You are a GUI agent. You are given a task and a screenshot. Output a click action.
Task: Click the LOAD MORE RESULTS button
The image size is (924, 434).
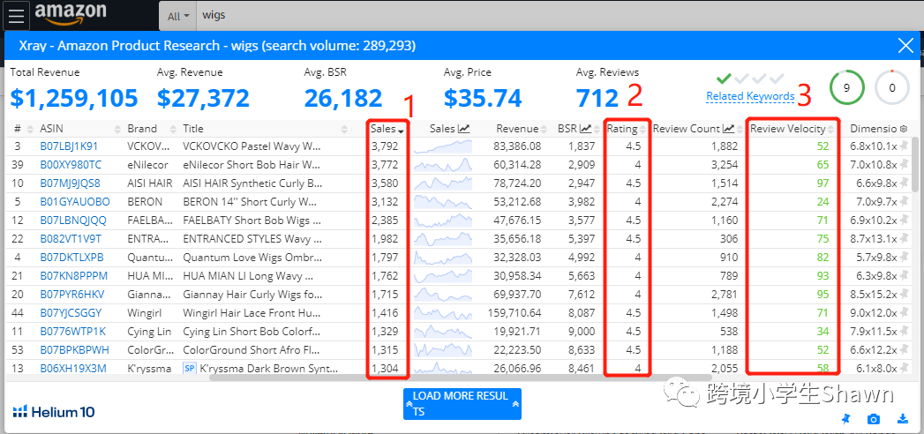click(462, 403)
